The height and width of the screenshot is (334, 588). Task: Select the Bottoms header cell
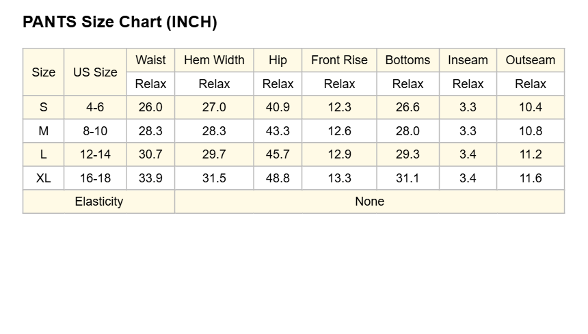click(x=407, y=60)
